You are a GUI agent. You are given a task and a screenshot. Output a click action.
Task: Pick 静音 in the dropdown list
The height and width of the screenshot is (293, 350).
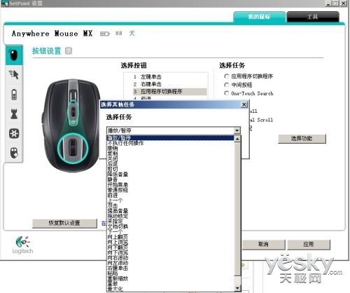(170, 179)
